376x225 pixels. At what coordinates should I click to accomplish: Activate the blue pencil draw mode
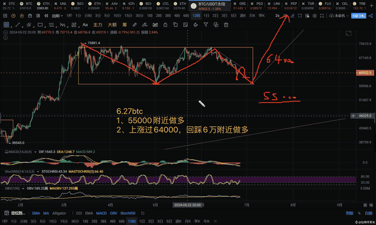(292, 16)
